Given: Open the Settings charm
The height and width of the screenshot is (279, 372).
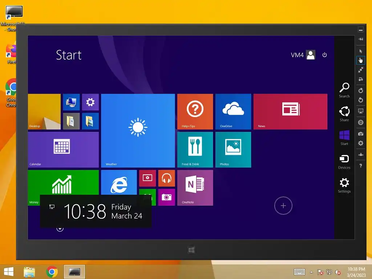Looking at the screenshot, I should click(x=344, y=185).
